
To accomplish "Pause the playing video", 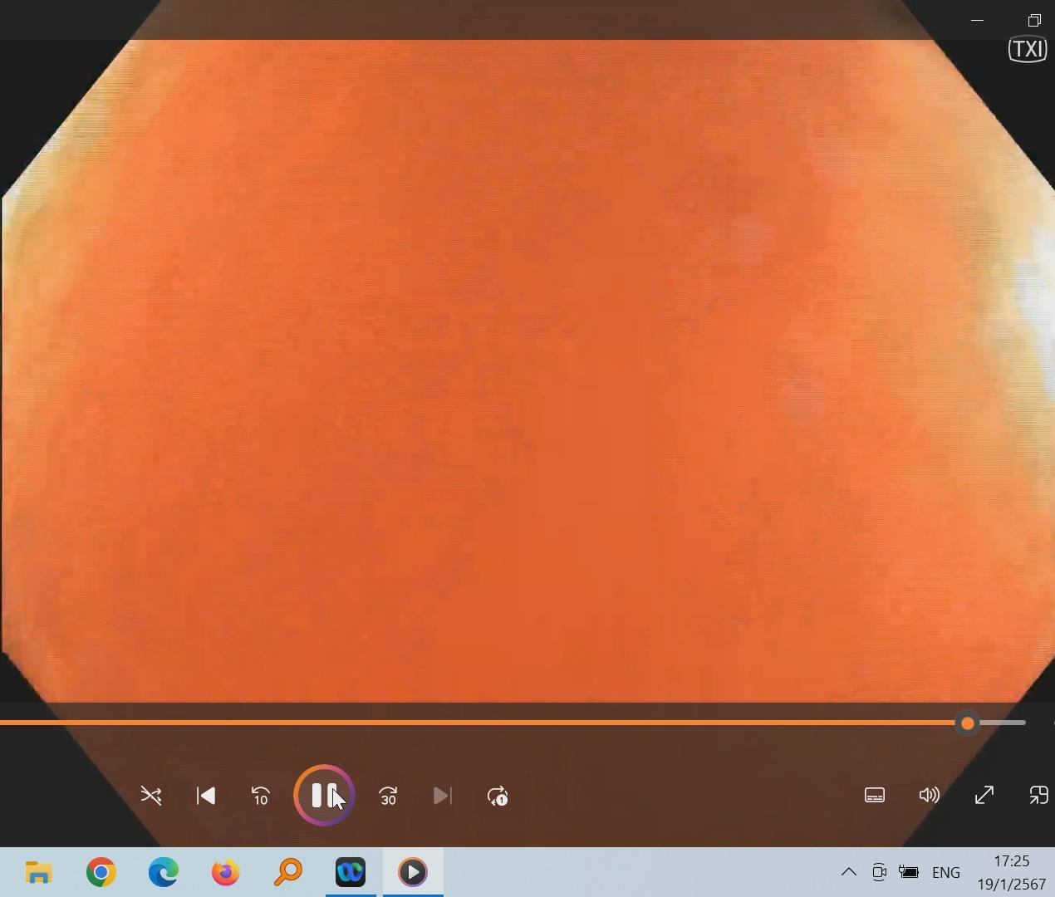I will [324, 795].
